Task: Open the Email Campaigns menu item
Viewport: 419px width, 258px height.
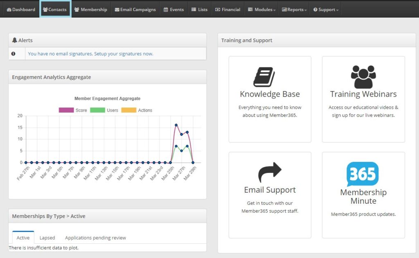Action: [x=135, y=10]
